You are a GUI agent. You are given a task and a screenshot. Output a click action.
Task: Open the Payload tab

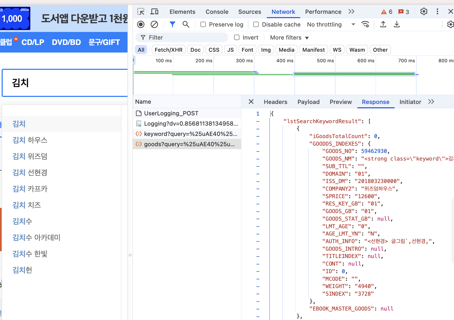tap(308, 102)
